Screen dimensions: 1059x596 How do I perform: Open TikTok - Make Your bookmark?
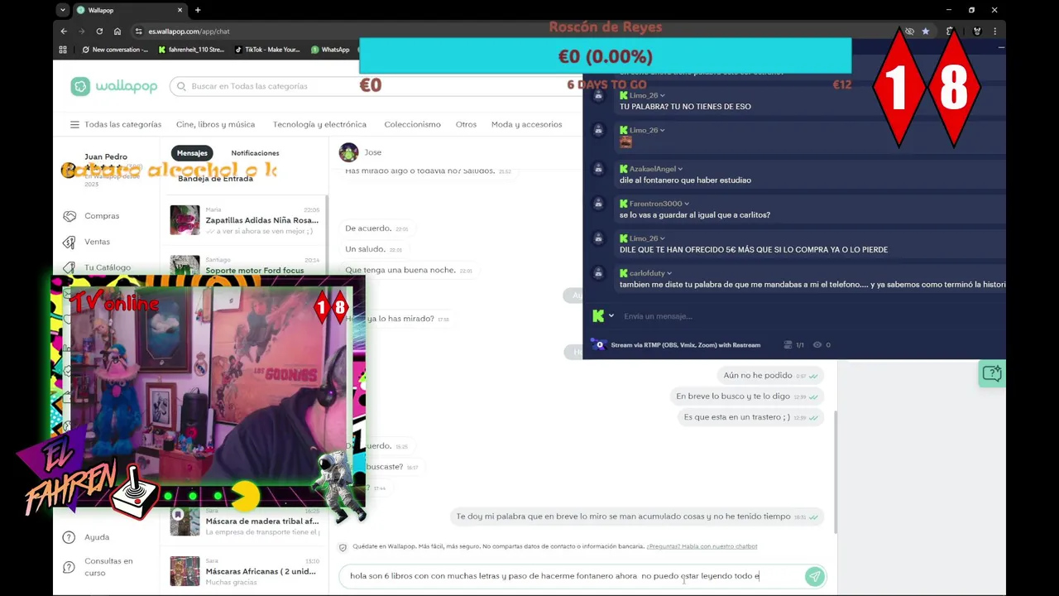(x=267, y=50)
